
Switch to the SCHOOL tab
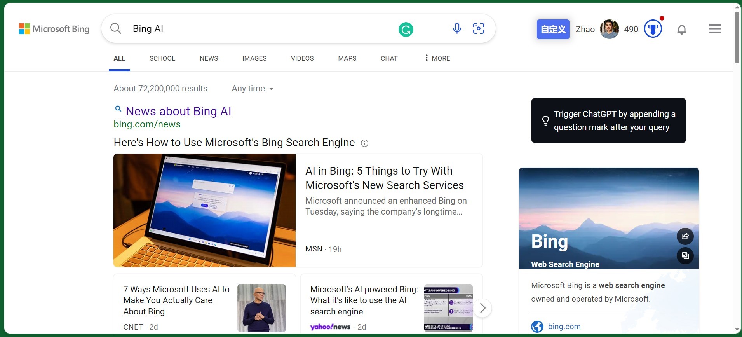[162, 58]
